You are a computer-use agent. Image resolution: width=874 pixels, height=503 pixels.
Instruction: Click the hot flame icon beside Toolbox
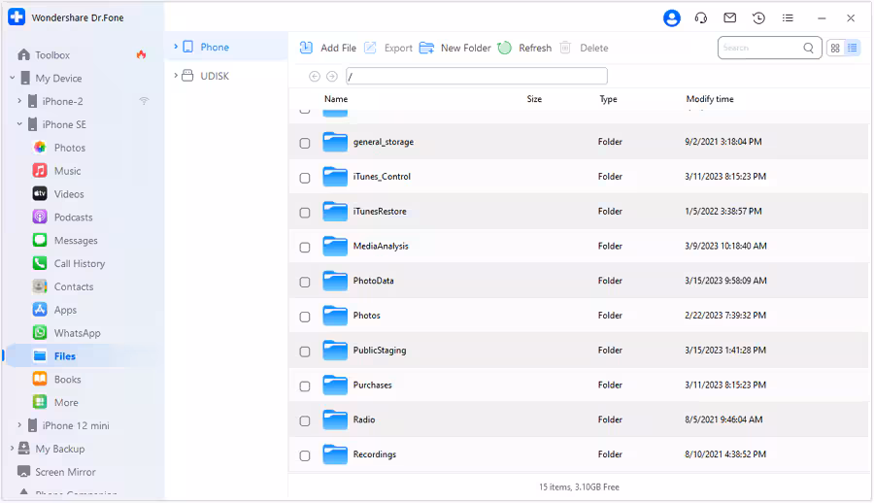(x=141, y=54)
